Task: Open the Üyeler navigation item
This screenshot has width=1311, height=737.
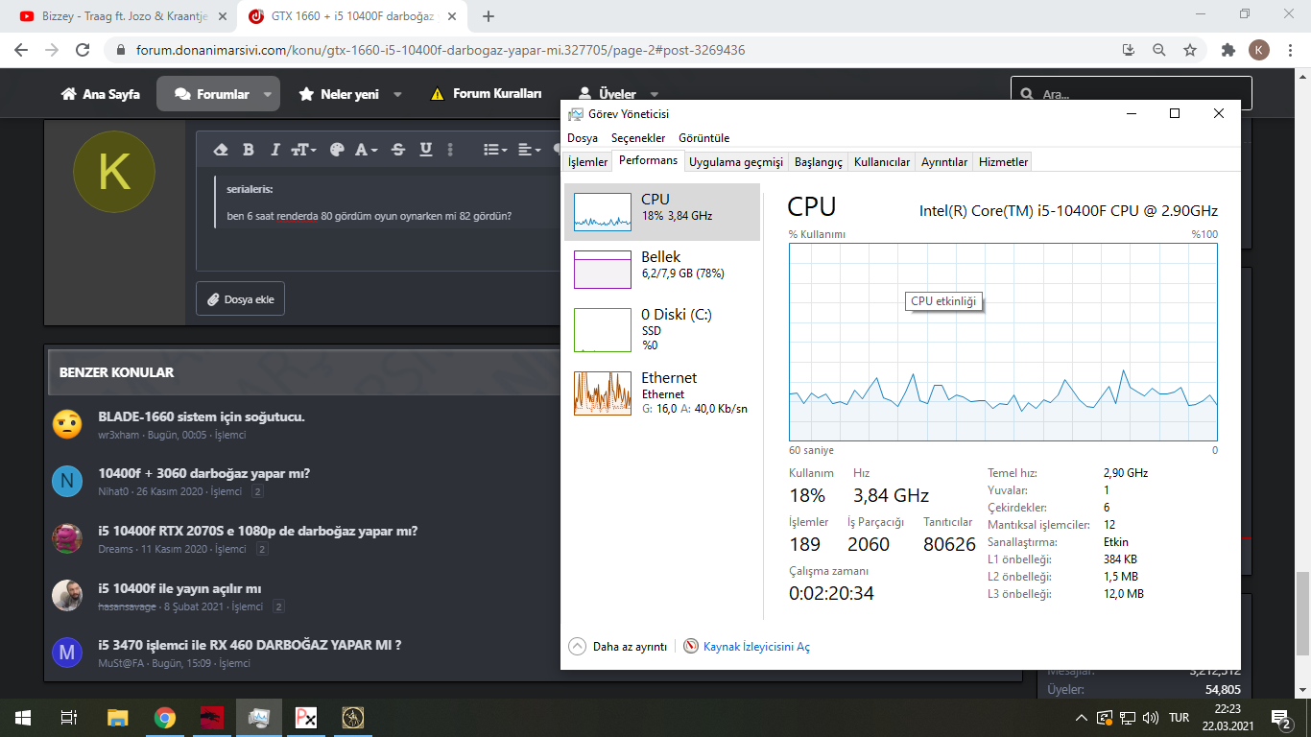Action: (608, 94)
